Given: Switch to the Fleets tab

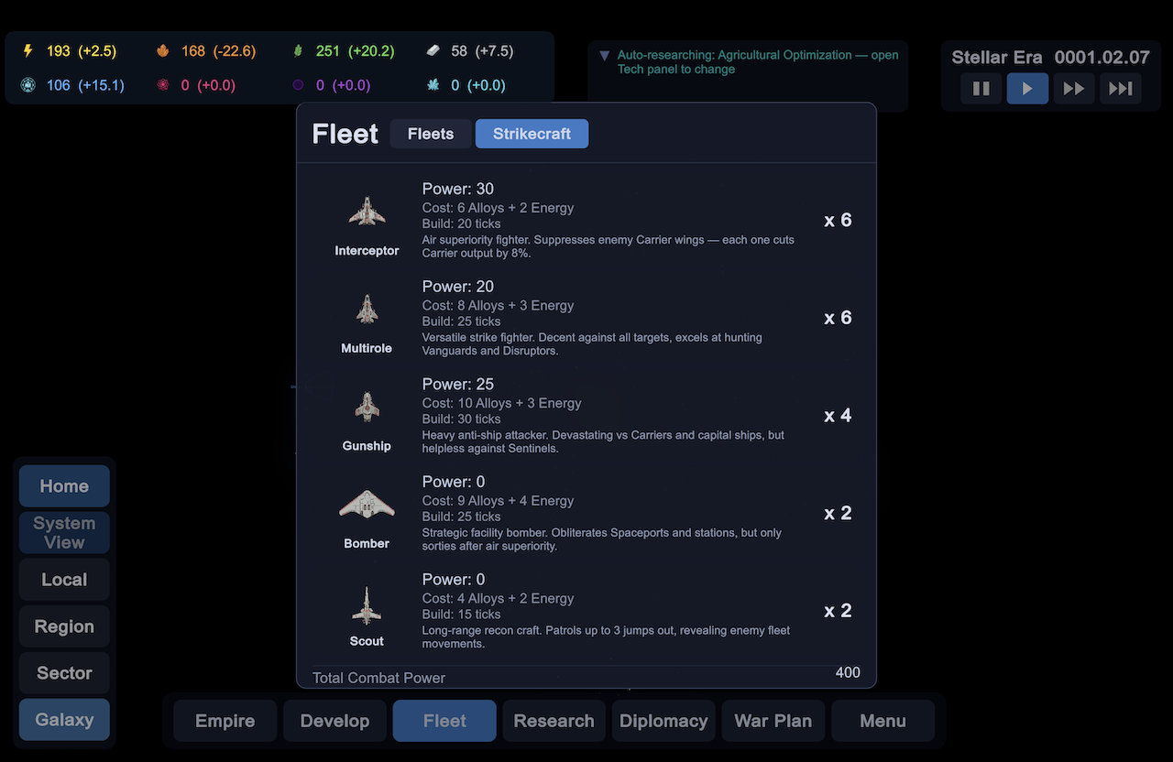Looking at the screenshot, I should 431,134.
